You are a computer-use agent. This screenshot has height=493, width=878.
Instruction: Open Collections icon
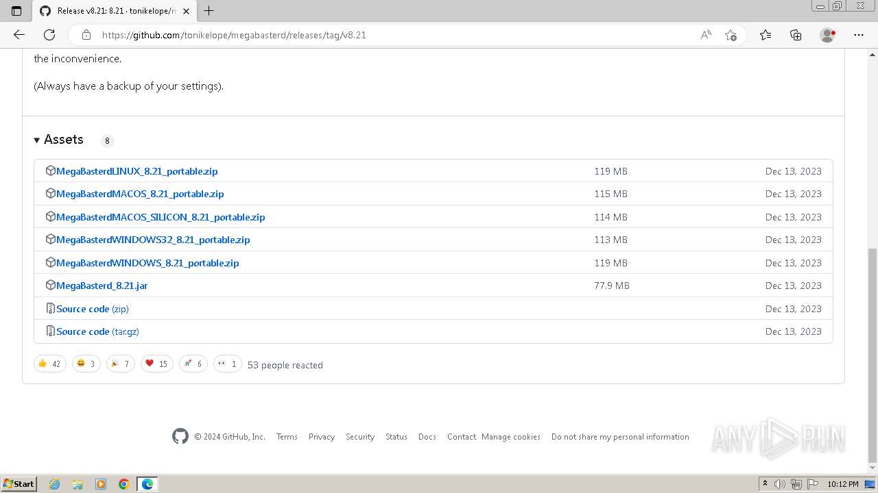[796, 35]
